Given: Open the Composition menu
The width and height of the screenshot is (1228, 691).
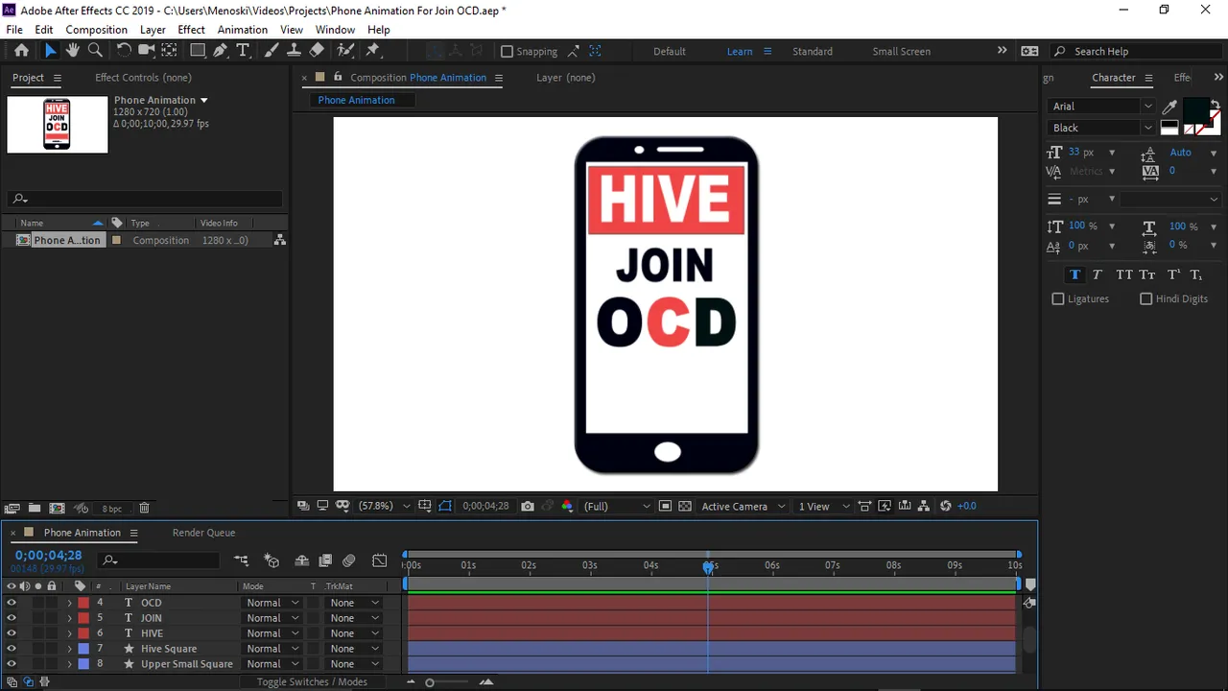Looking at the screenshot, I should tap(96, 30).
